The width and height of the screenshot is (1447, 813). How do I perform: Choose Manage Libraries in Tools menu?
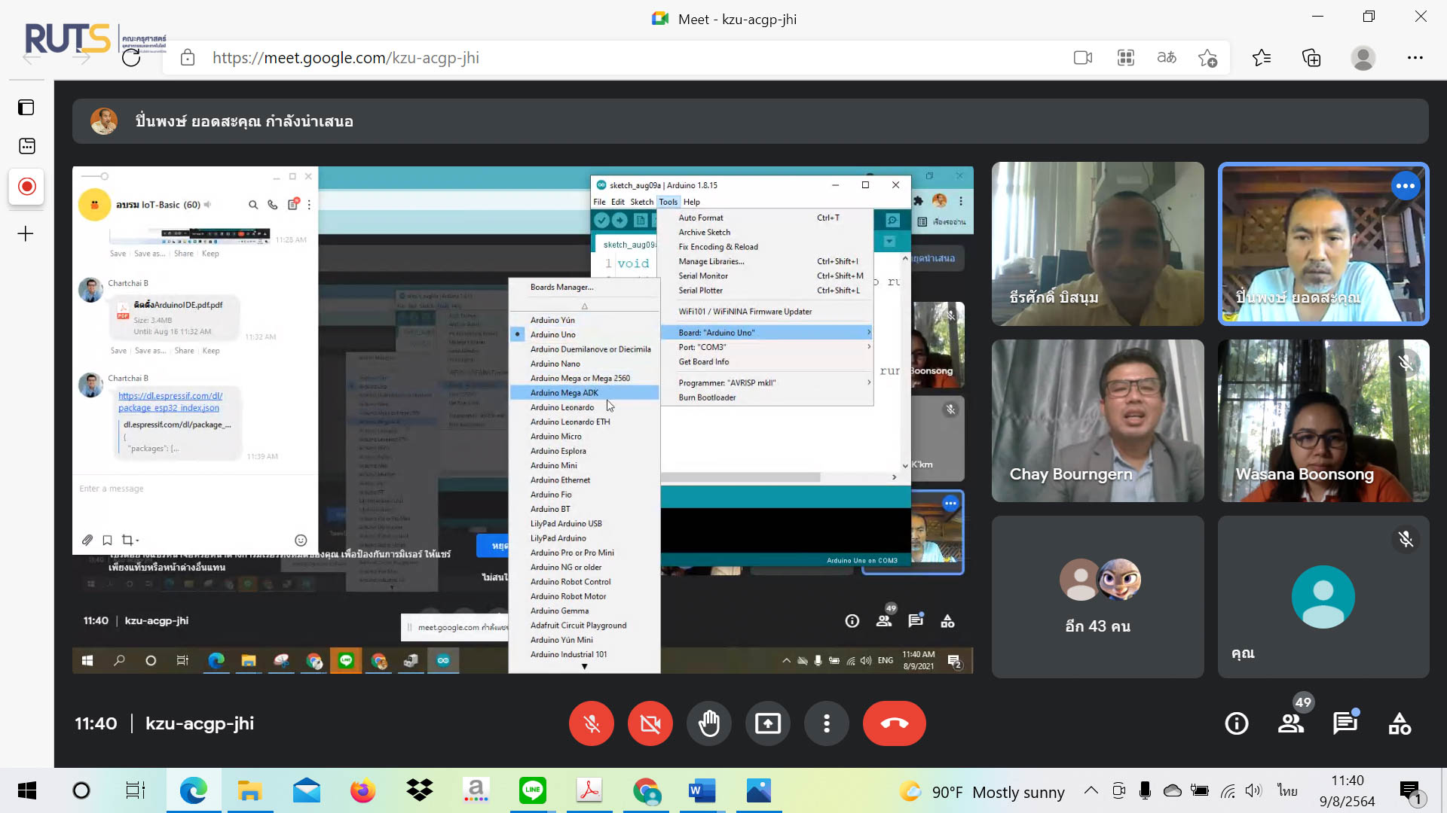coord(767,261)
